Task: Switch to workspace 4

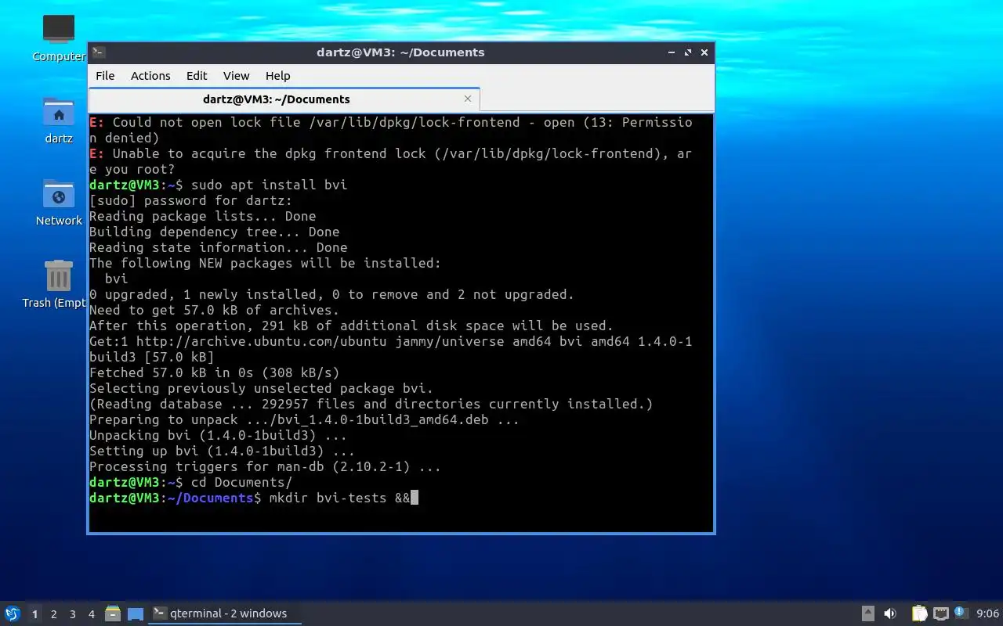Action: pyautogui.click(x=91, y=614)
